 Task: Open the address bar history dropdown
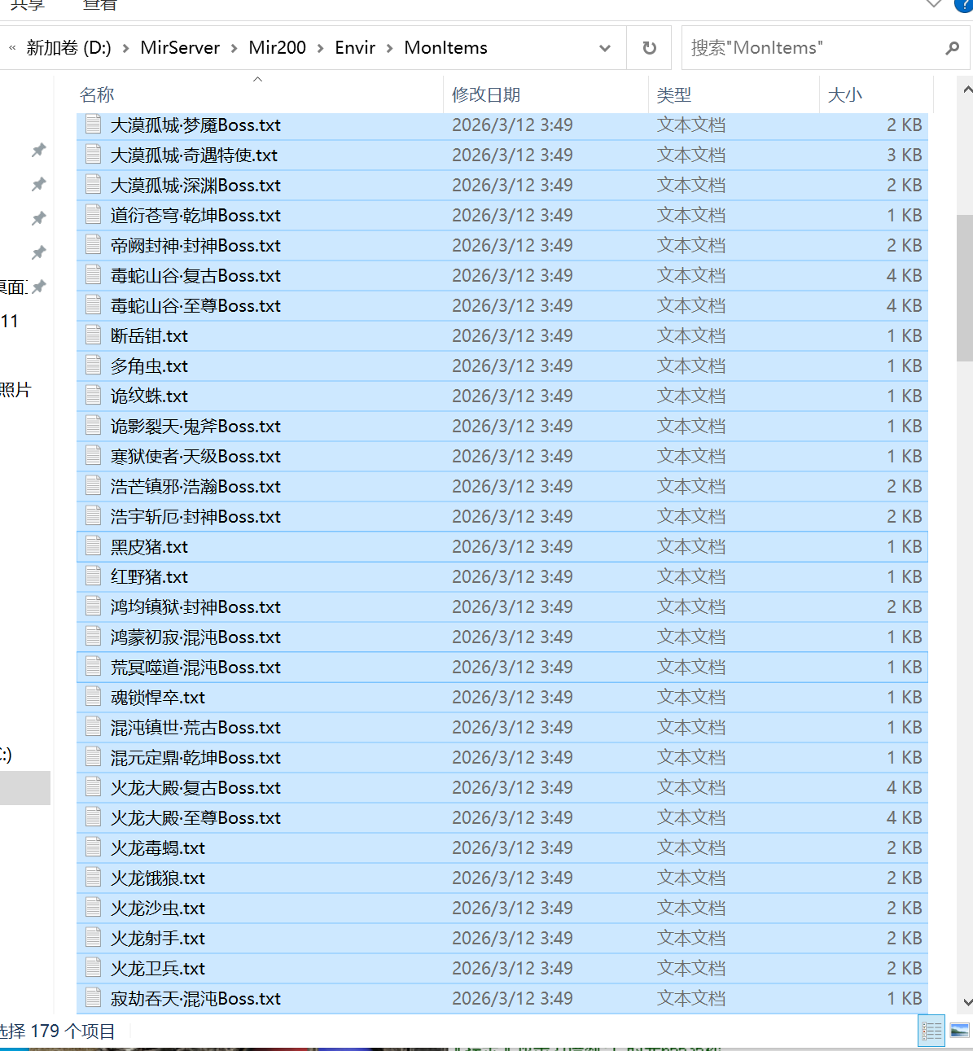[605, 48]
